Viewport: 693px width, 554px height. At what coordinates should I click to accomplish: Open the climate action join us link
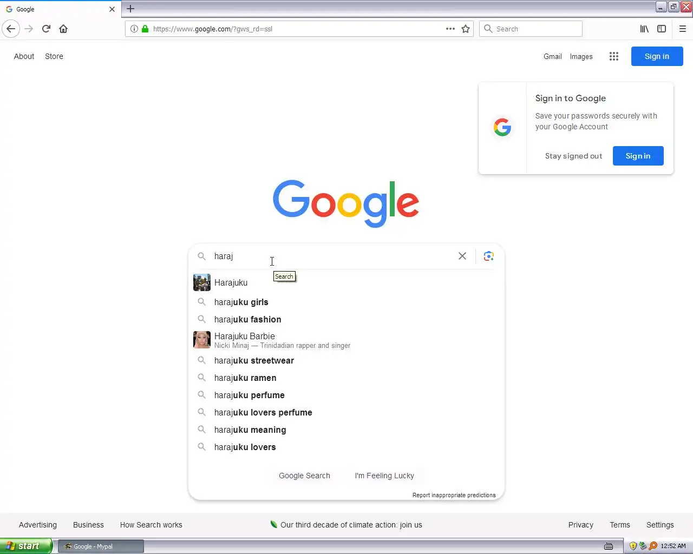pyautogui.click(x=351, y=525)
